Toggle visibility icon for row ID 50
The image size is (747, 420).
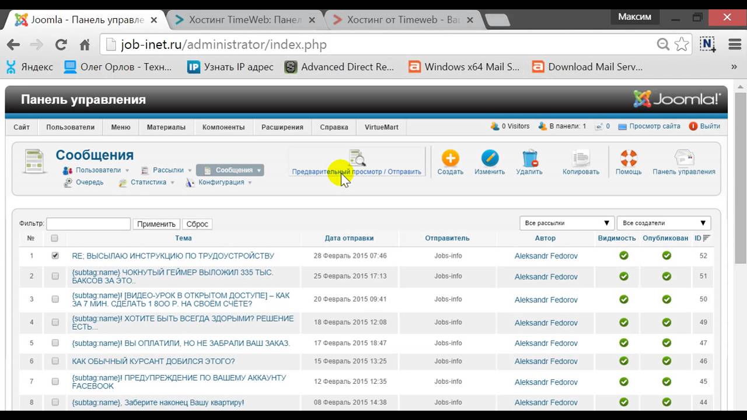624,299
